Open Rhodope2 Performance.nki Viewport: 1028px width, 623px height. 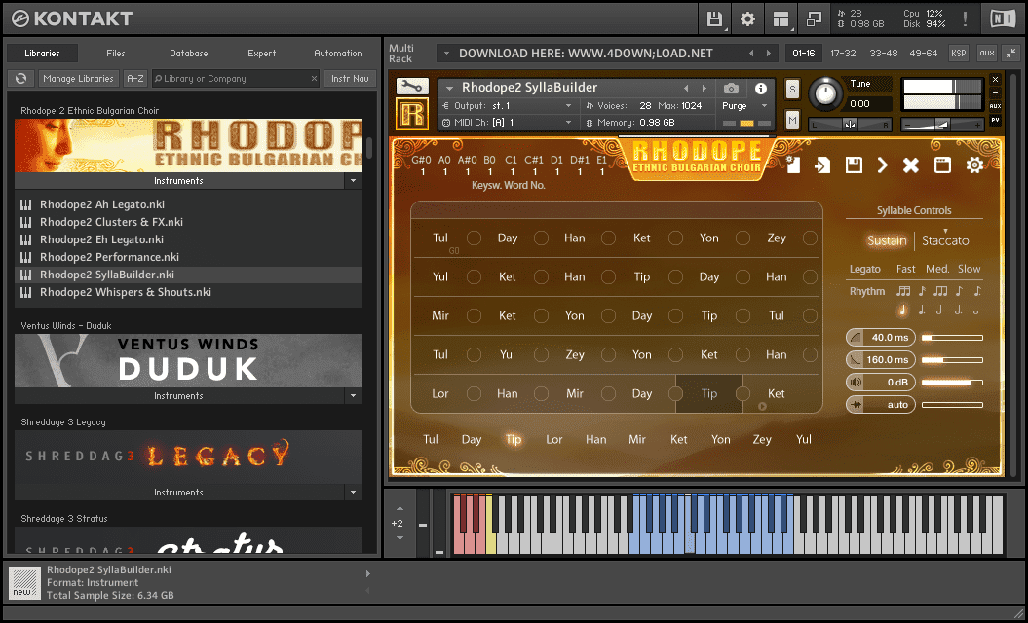pyautogui.click(x=109, y=257)
